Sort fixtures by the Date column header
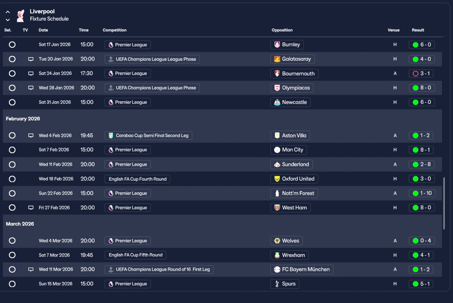The width and height of the screenshot is (453, 303). click(43, 30)
